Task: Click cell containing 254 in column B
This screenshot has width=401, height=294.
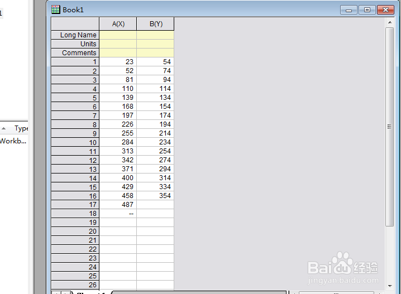Action: pyautogui.click(x=155, y=151)
